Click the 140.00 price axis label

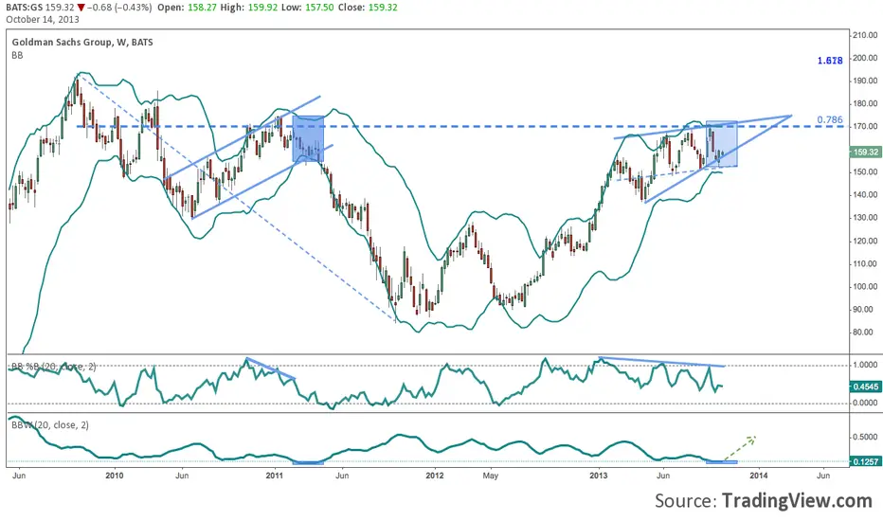865,195
